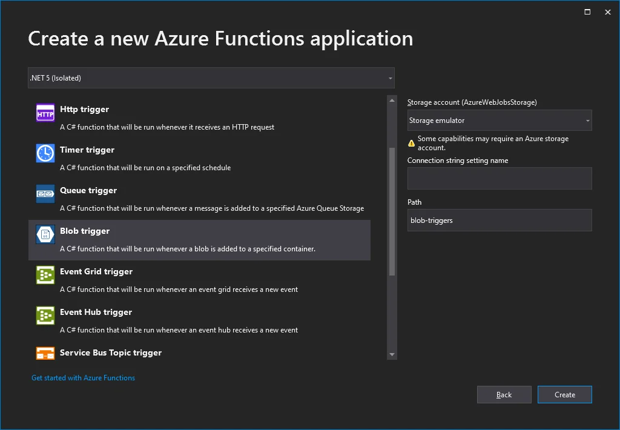Click the Connection string setting name field
The height and width of the screenshot is (430, 620).
(499, 179)
